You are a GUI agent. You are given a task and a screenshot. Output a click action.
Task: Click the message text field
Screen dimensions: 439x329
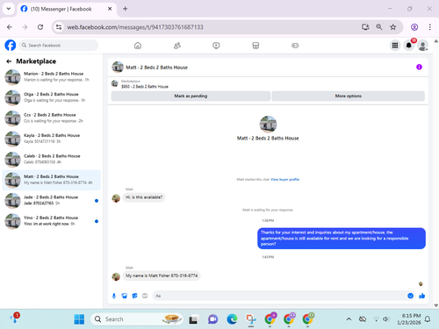pyautogui.click(x=279, y=296)
